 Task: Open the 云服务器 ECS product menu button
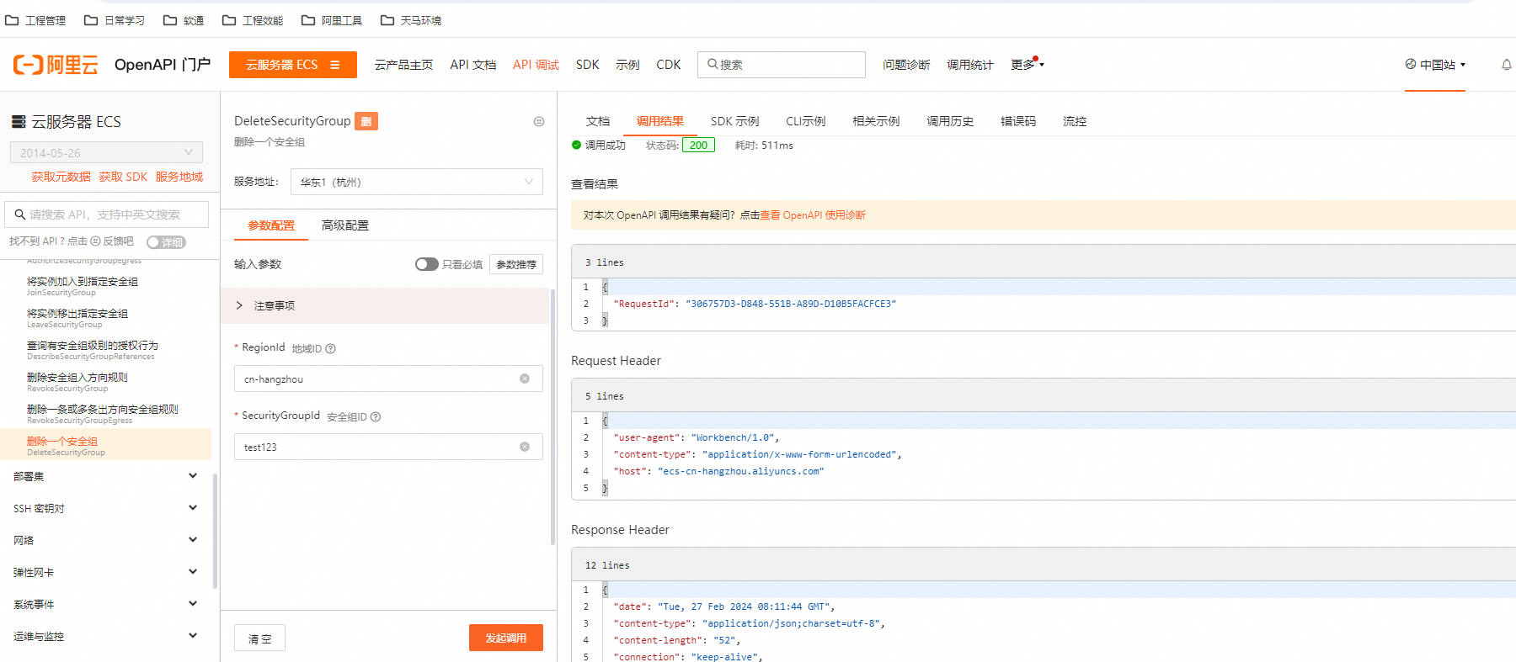pos(293,65)
